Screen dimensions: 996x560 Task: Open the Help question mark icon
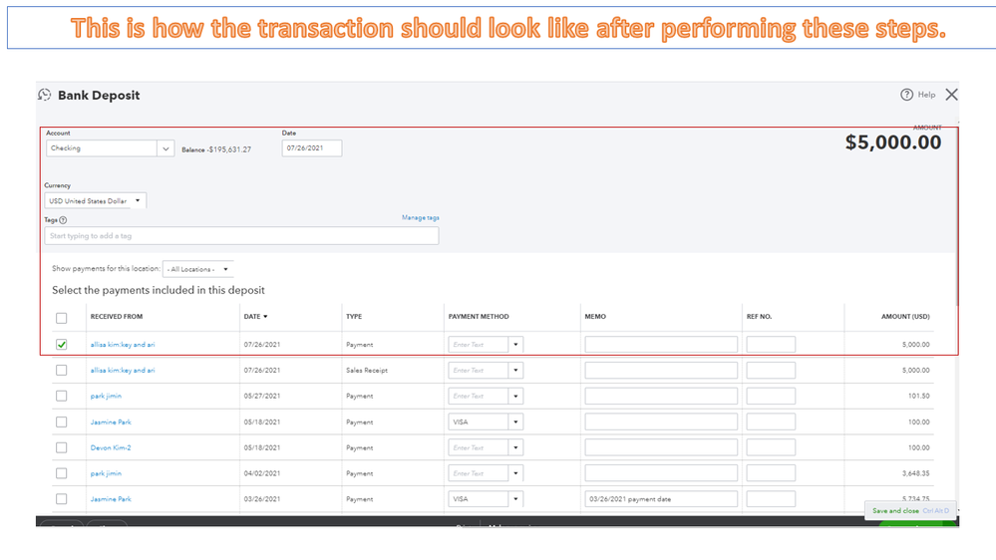[906, 95]
